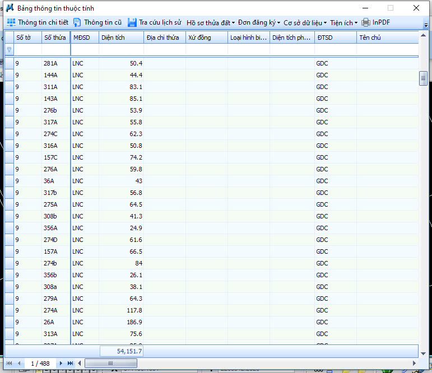This screenshot has width=432, height=373.
Task: Expand the Cơ sở dữ liệu dropdown
Action: point(305,23)
